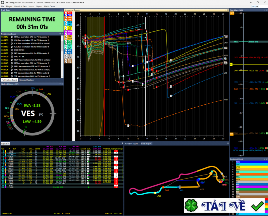Toggle the VES driver checkbox in simulation legend

tap(66, 13)
